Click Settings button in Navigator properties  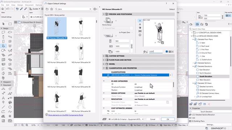[x=210, y=125]
